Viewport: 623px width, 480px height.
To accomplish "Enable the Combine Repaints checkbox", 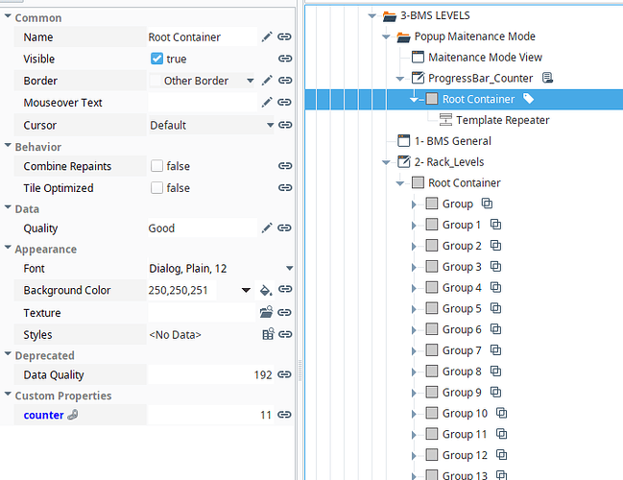I will click(x=156, y=166).
